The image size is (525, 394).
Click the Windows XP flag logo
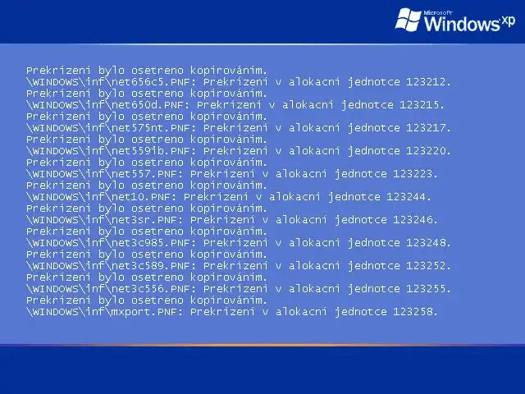pyautogui.click(x=409, y=20)
